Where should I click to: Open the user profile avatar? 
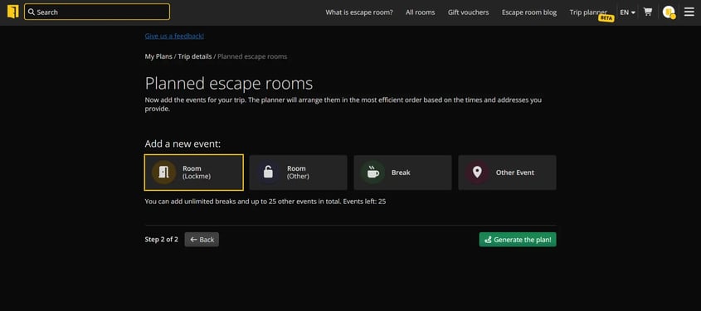(x=669, y=12)
